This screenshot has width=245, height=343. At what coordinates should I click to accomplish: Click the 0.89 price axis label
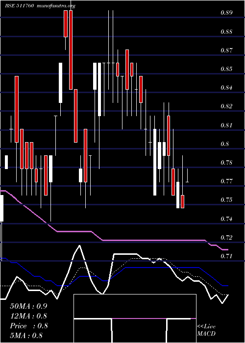226,13
